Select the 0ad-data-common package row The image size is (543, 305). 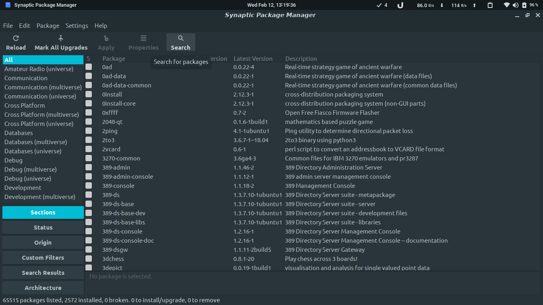[312, 85]
